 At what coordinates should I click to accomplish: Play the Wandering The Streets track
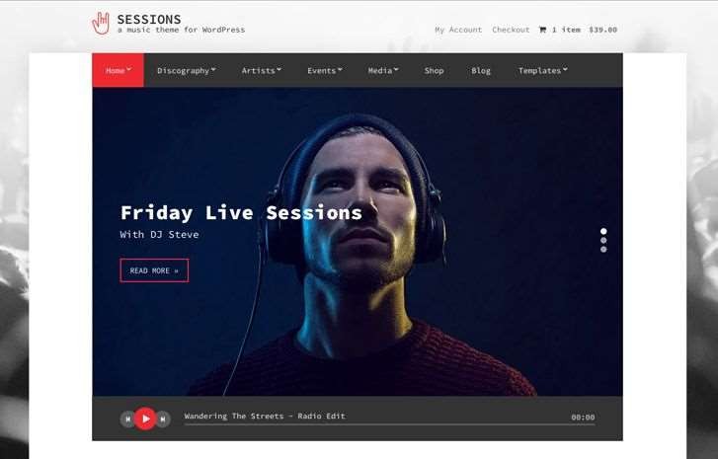click(x=145, y=419)
